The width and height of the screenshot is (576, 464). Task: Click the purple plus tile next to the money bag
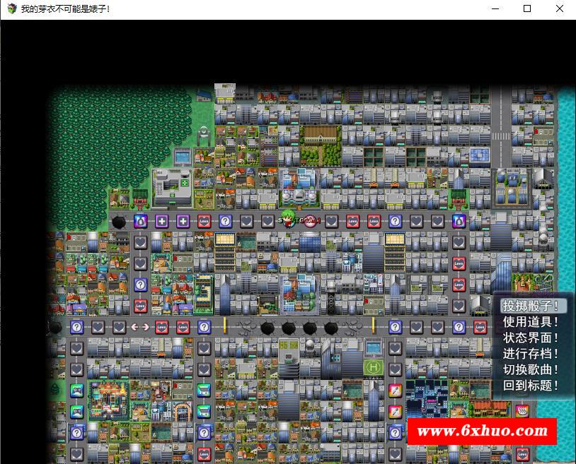tap(161, 221)
